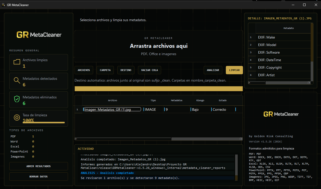Click the Archivo column header
Viewport: 321px width, 189px height.
pos(113,100)
